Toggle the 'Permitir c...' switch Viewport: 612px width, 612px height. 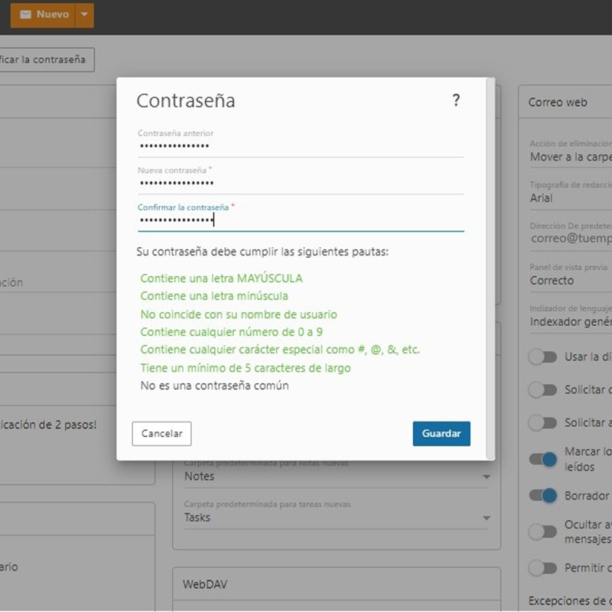[542, 568]
